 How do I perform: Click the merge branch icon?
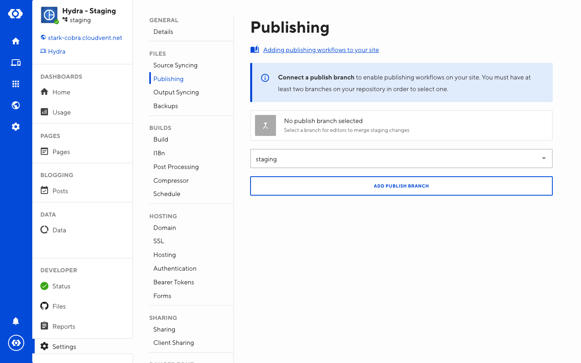tap(265, 125)
